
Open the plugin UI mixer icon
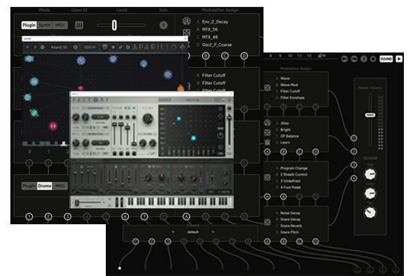[x=79, y=26]
